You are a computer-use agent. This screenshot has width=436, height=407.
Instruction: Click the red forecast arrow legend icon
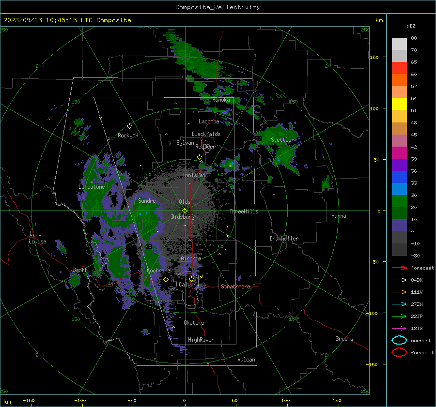coord(399,268)
